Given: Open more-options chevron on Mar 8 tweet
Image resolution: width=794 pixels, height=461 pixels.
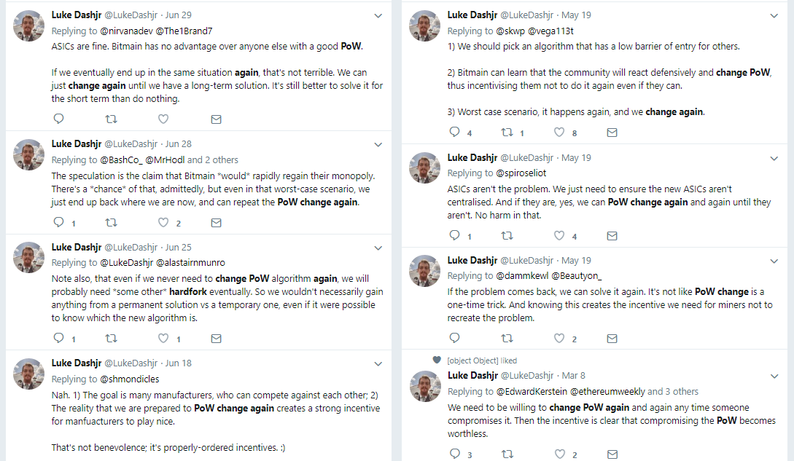Looking at the screenshot, I should pyautogui.click(x=774, y=377).
